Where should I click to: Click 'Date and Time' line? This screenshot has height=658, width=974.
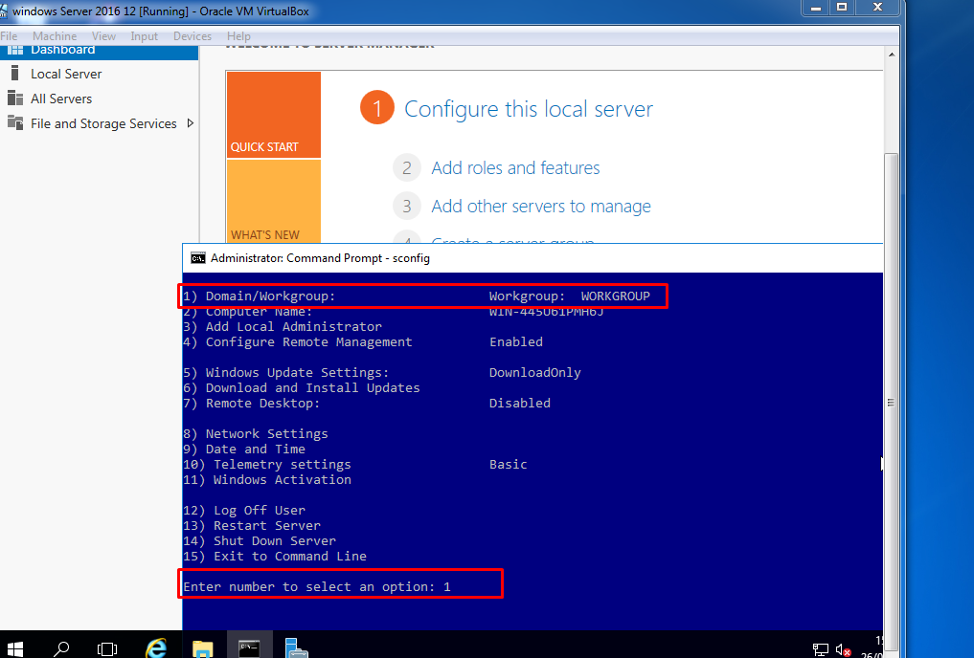pyautogui.click(x=256, y=449)
